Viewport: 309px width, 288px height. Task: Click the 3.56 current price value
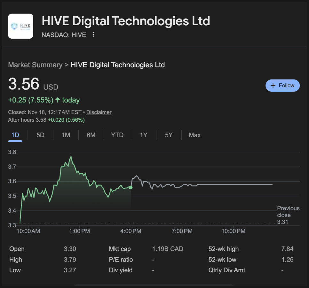point(24,84)
